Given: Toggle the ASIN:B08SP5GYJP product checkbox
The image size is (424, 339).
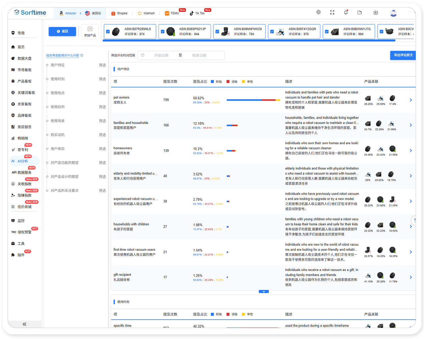Looking at the screenshot, I should pyautogui.click(x=163, y=32).
